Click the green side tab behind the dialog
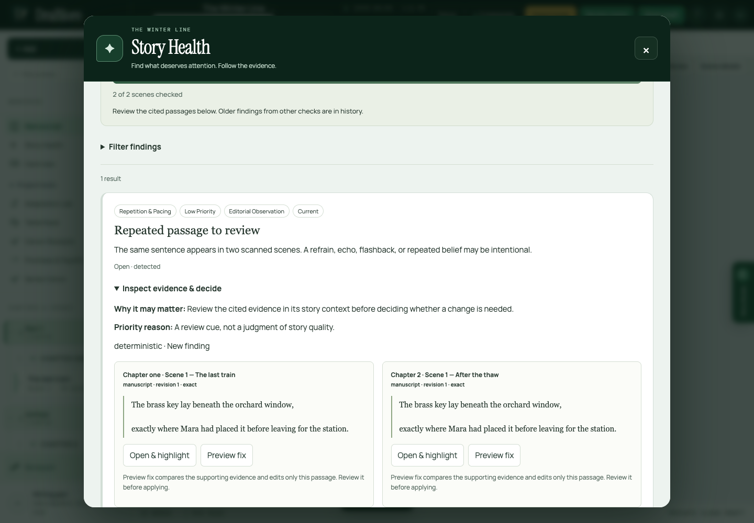754x523 pixels. (742, 292)
